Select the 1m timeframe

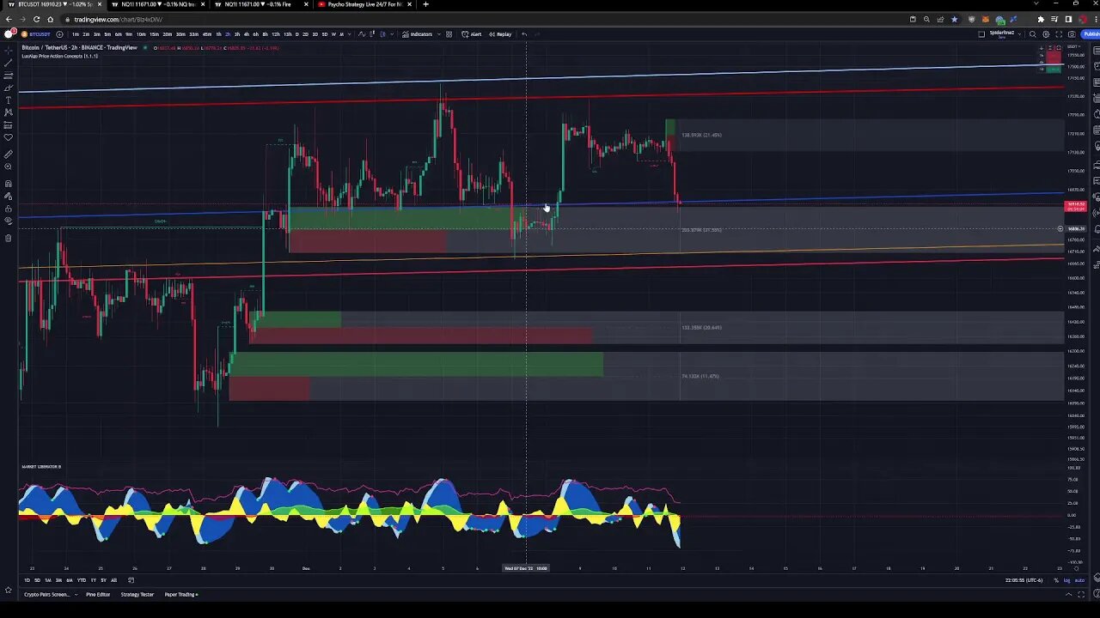point(75,34)
